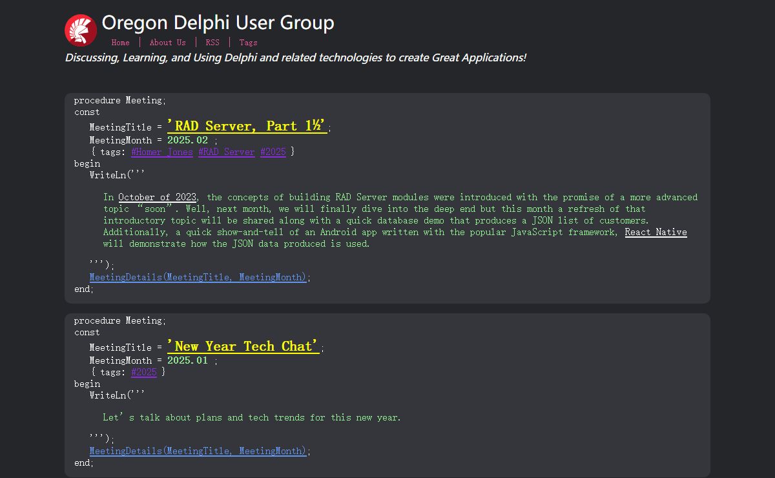
Task: Go to the About Us page
Action: pos(167,43)
